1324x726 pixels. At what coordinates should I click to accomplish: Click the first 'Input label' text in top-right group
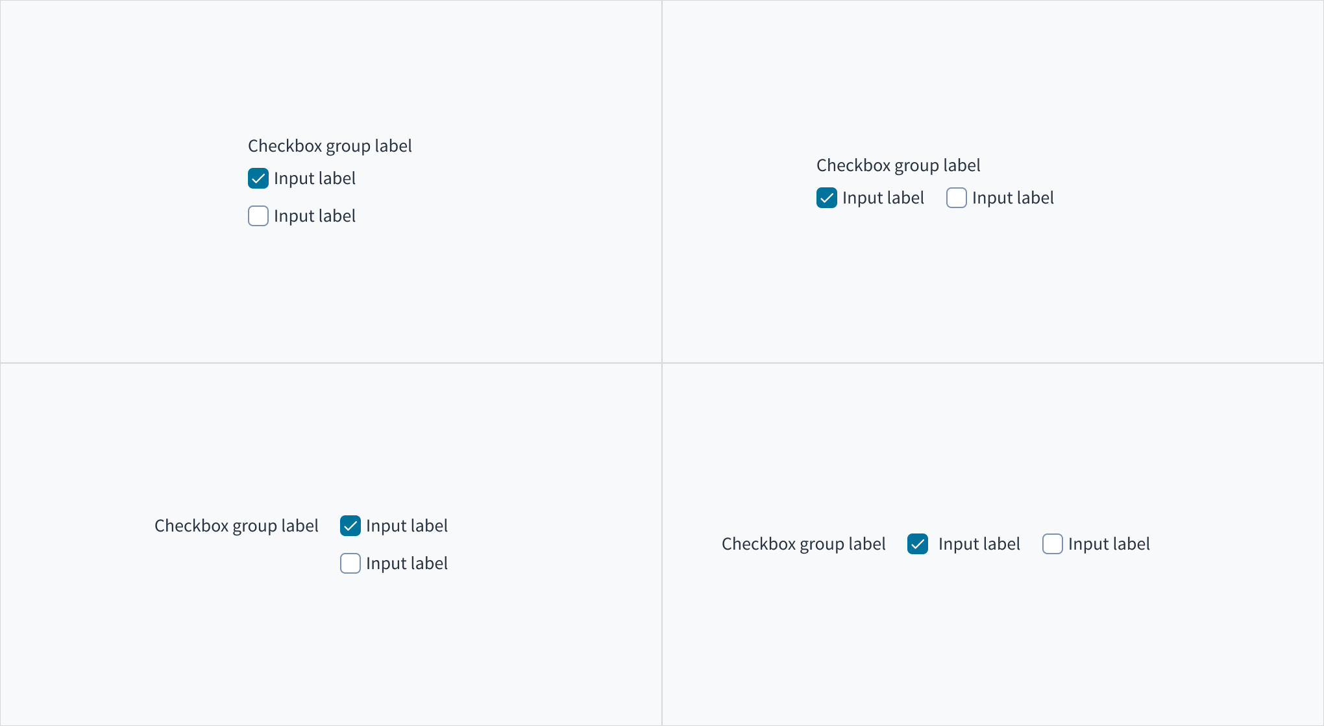pyautogui.click(x=883, y=198)
